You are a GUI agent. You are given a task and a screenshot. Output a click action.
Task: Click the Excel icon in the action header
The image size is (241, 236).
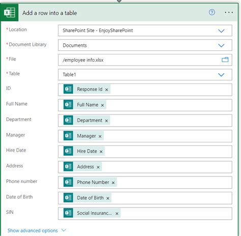(10, 13)
